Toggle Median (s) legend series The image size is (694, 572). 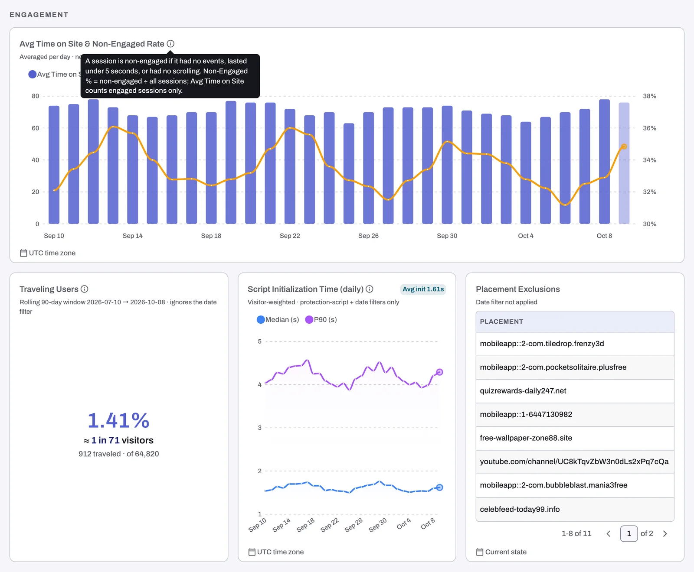coord(278,320)
